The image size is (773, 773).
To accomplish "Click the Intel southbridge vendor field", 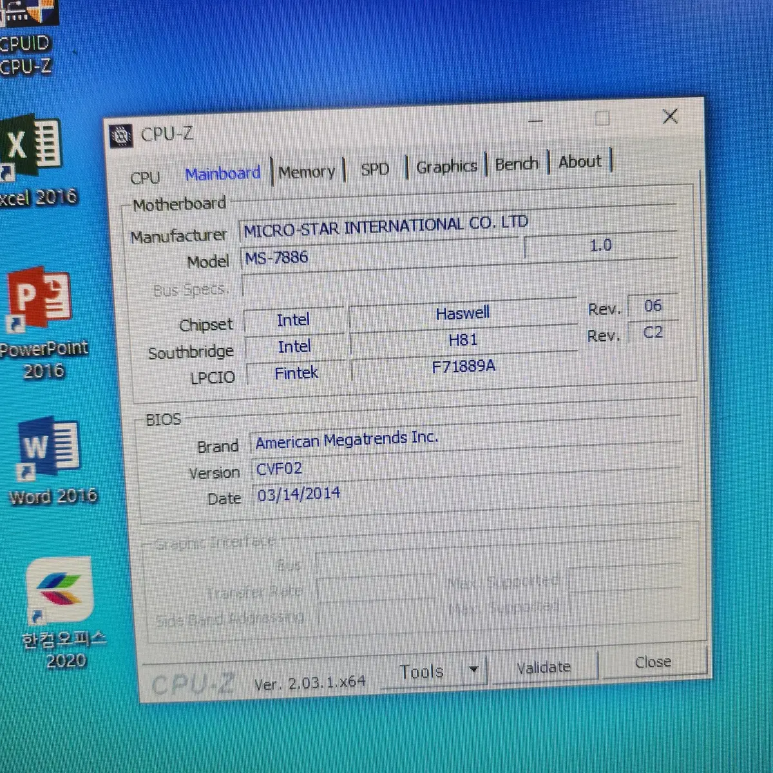I will [294, 347].
